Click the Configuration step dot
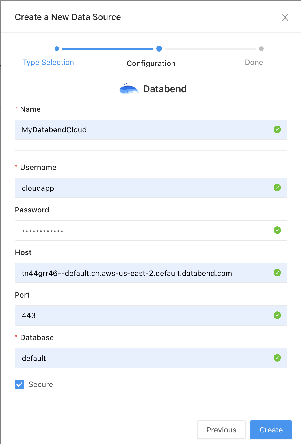The height and width of the screenshot is (444, 301). 159,49
